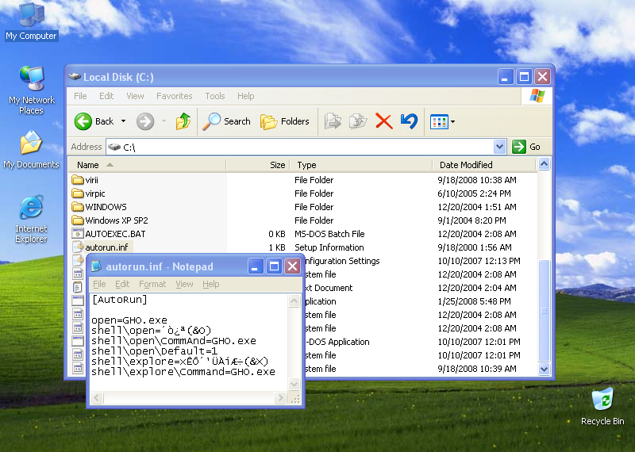This screenshot has width=635, height=452.
Task: Open Notepad's Help menu
Action: [211, 284]
